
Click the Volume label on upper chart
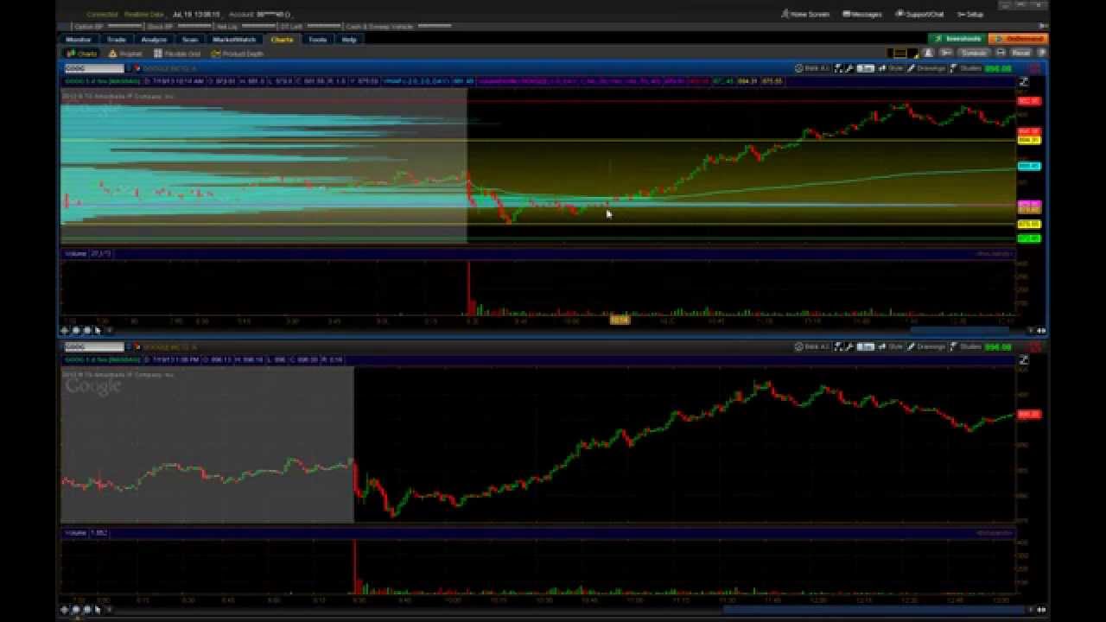(76, 254)
